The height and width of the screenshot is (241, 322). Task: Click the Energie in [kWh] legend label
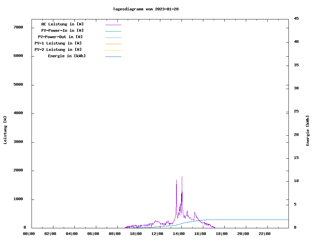67,56
